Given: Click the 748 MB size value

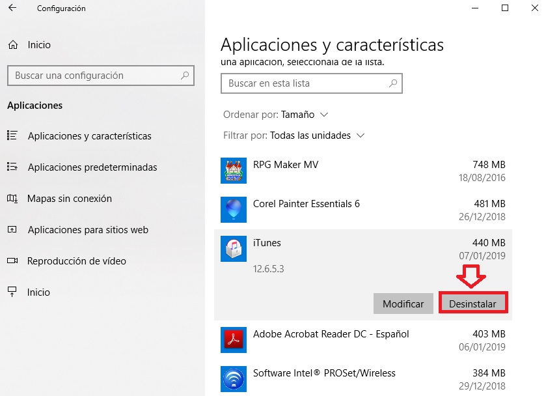Looking at the screenshot, I should click(x=489, y=165).
